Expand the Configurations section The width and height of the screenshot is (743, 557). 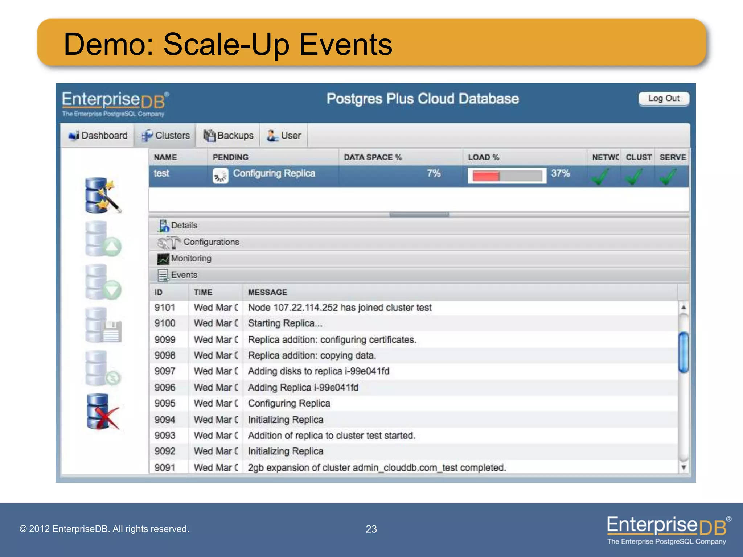pos(419,242)
